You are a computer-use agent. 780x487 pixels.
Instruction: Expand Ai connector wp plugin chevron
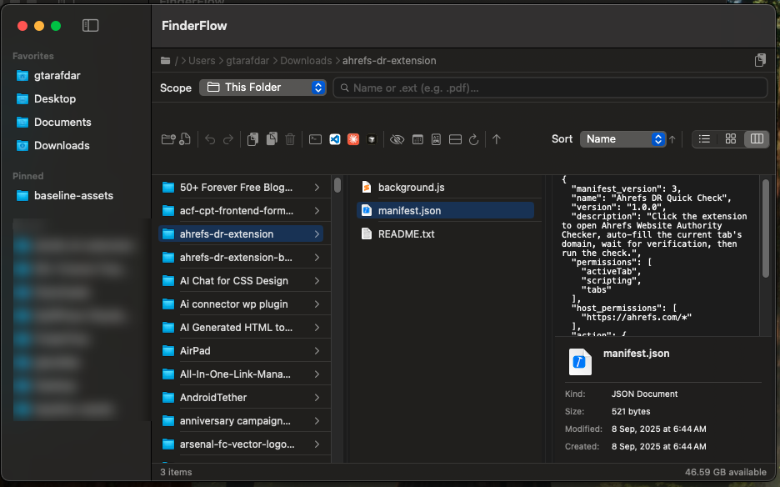pos(317,304)
